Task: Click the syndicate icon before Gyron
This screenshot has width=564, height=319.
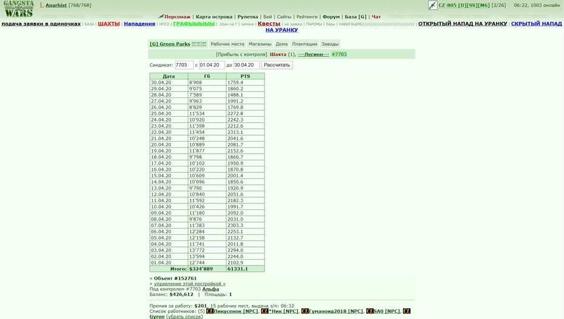Action: pos(406,311)
